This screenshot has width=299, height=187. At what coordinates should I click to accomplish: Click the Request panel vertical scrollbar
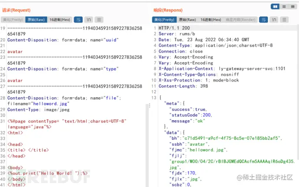(x=147, y=146)
